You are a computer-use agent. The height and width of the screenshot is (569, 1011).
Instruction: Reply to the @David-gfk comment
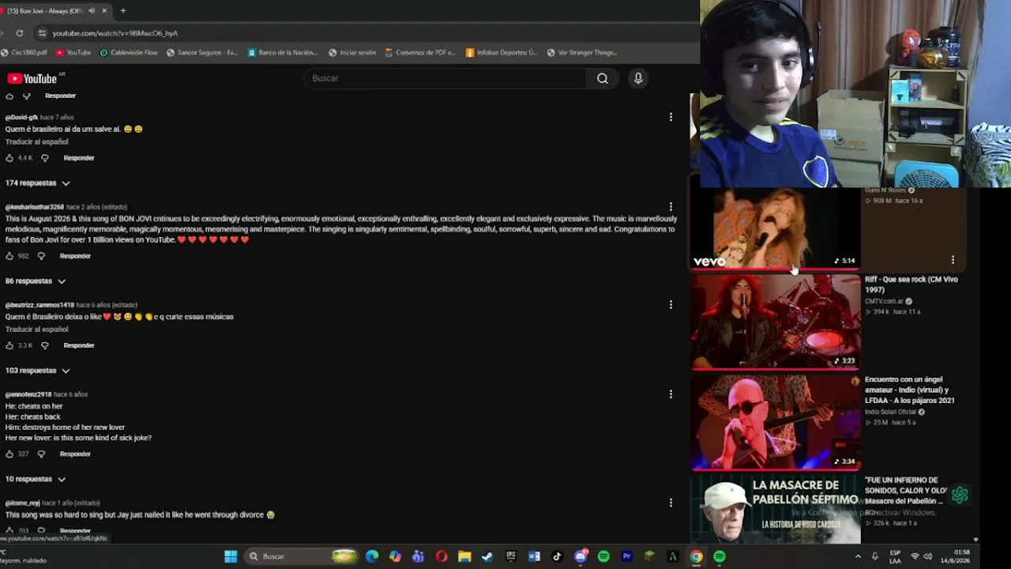pos(79,158)
